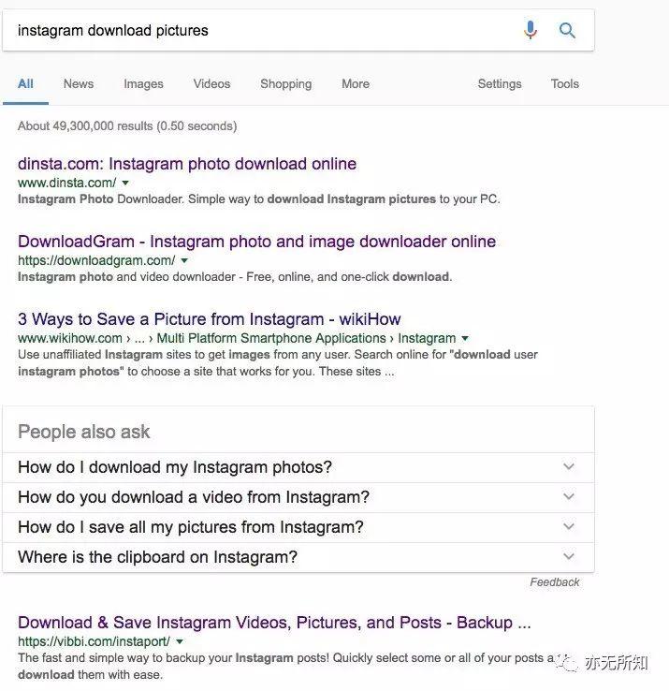Open dropdown arrow beside vibbi.com/instaport URL

tap(180, 641)
